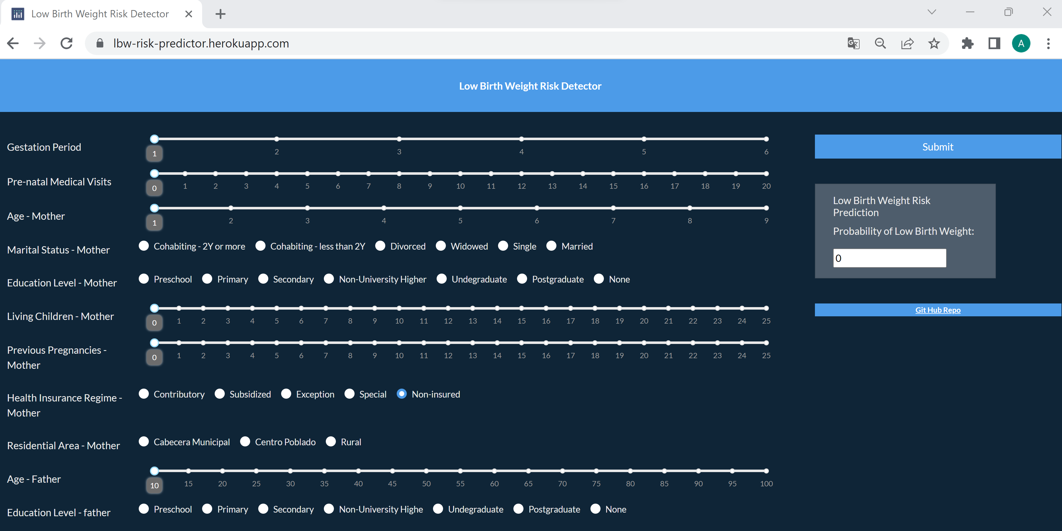
Task: Choose Rural as the residential area
Action: (x=331, y=442)
